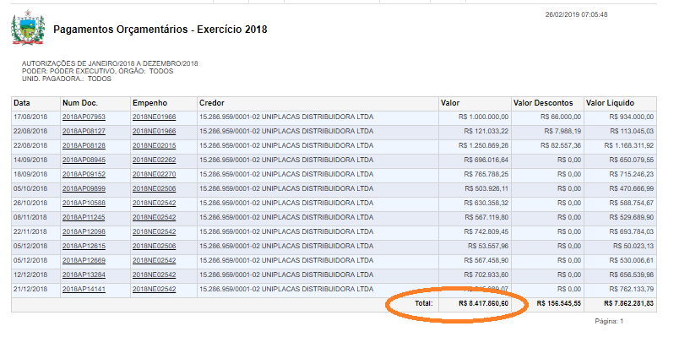Click the Num Doc. column header

95,103
